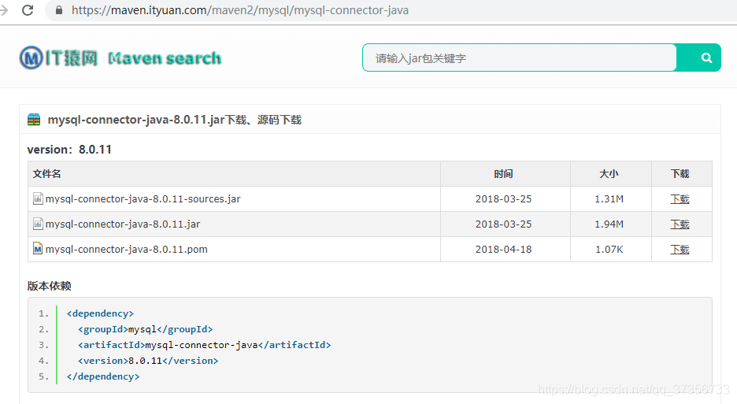Click the date in the sources.jar row
This screenshot has width=737, height=404.
503,199
